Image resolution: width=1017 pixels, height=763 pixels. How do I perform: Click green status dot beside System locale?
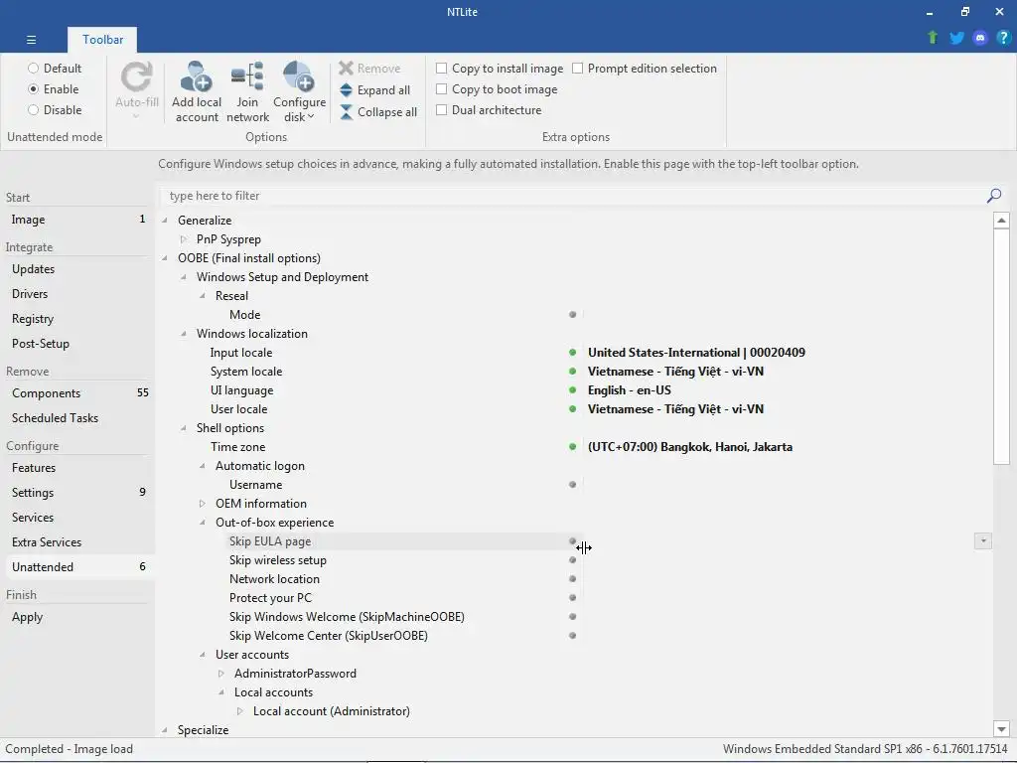tap(573, 372)
